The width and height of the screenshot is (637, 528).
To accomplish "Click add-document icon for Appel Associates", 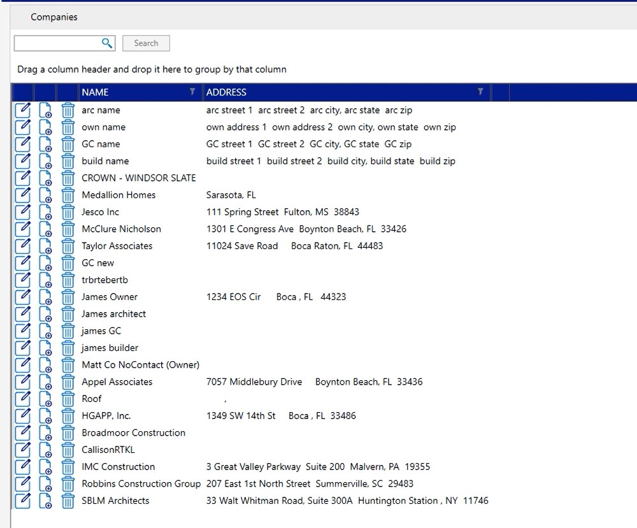I will tap(45, 383).
